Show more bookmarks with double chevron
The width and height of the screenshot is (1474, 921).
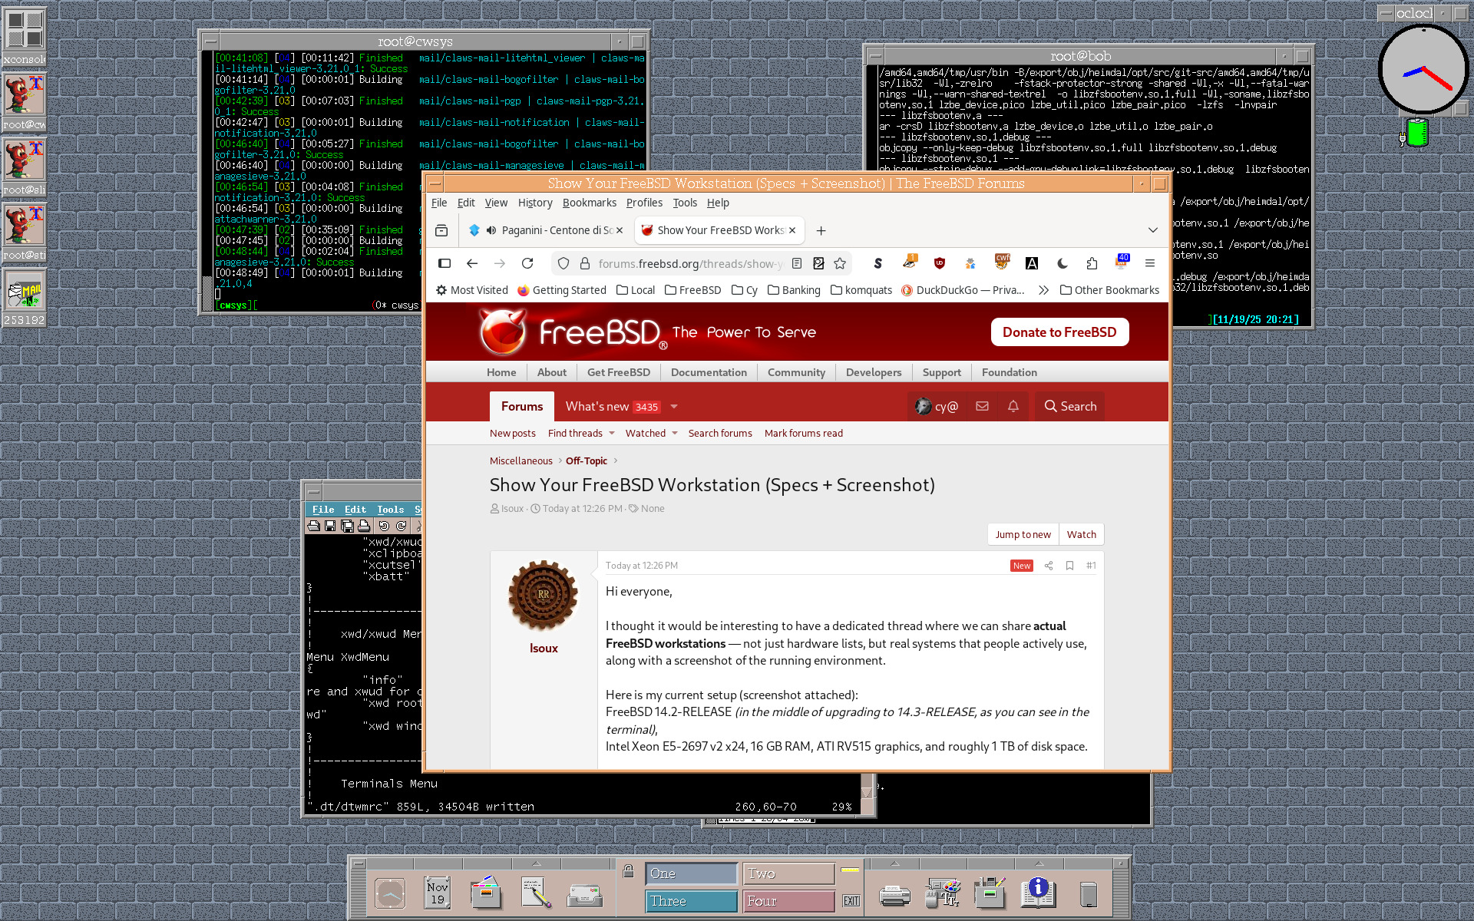(1043, 290)
